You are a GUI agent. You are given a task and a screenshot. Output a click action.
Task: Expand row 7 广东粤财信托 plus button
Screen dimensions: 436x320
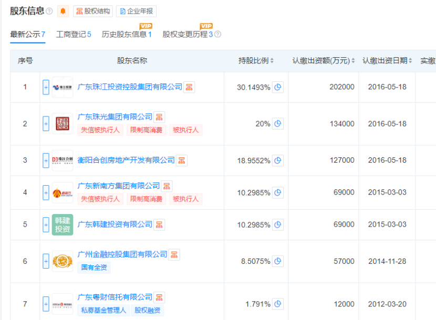click(x=46, y=304)
